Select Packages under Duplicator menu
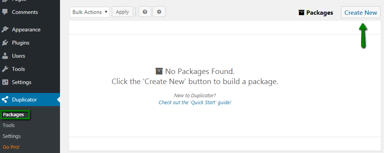Screen dimensions: 384x153 pyautogui.click(x=14, y=115)
